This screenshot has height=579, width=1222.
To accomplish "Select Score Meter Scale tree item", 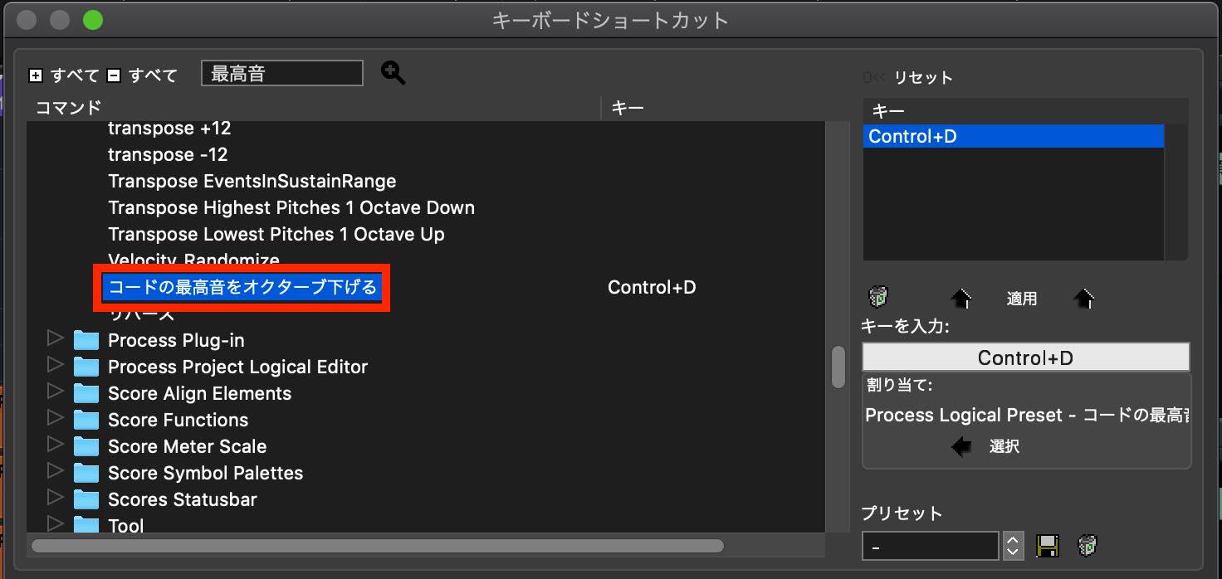I will click(x=187, y=447).
